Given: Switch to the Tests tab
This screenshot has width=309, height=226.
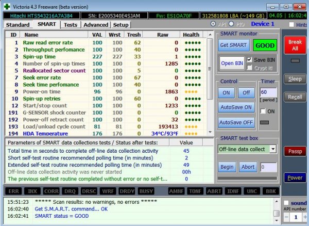Looking at the screenshot, I should [71, 25].
